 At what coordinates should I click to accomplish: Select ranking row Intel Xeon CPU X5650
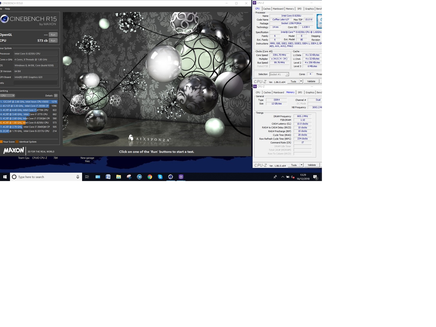pyautogui.click(x=29, y=102)
